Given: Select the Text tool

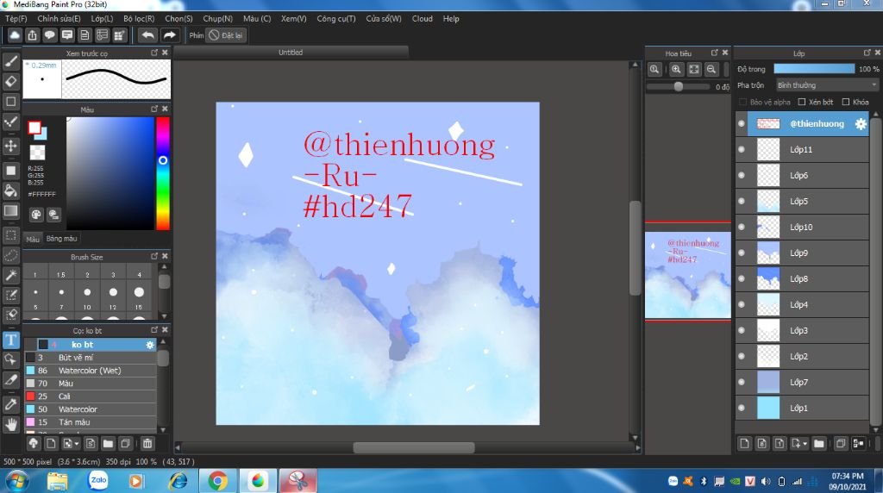Looking at the screenshot, I should click(x=10, y=340).
